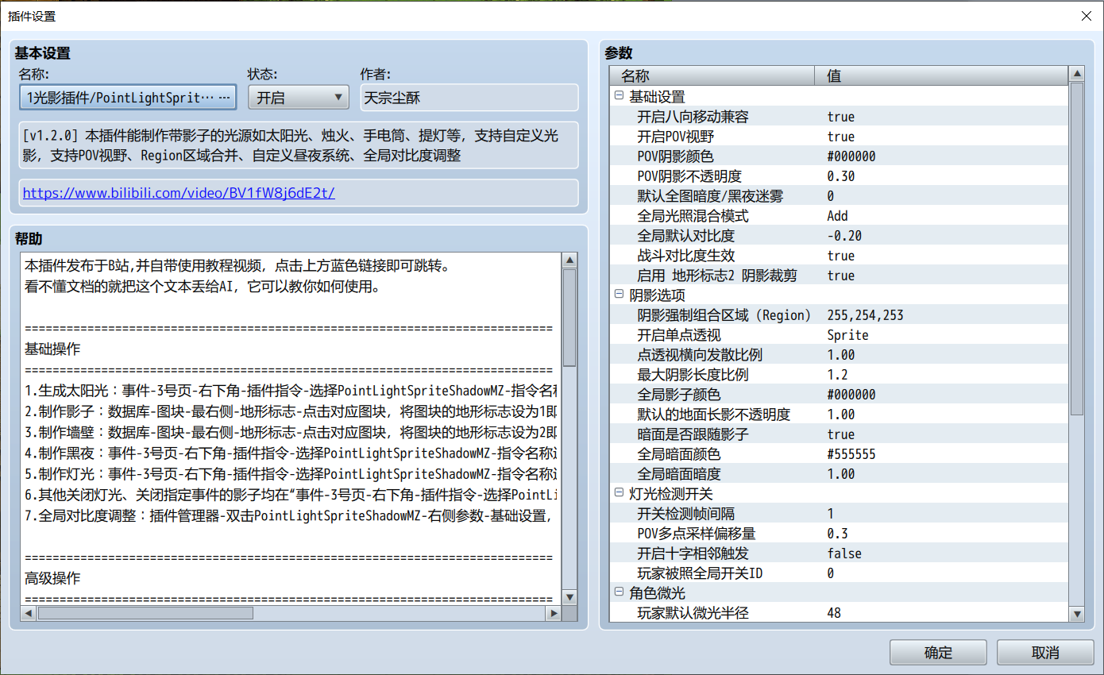This screenshot has width=1104, height=675.
Task: Select the POV多点采样偏移量 value 0.3
Action: pos(837,534)
